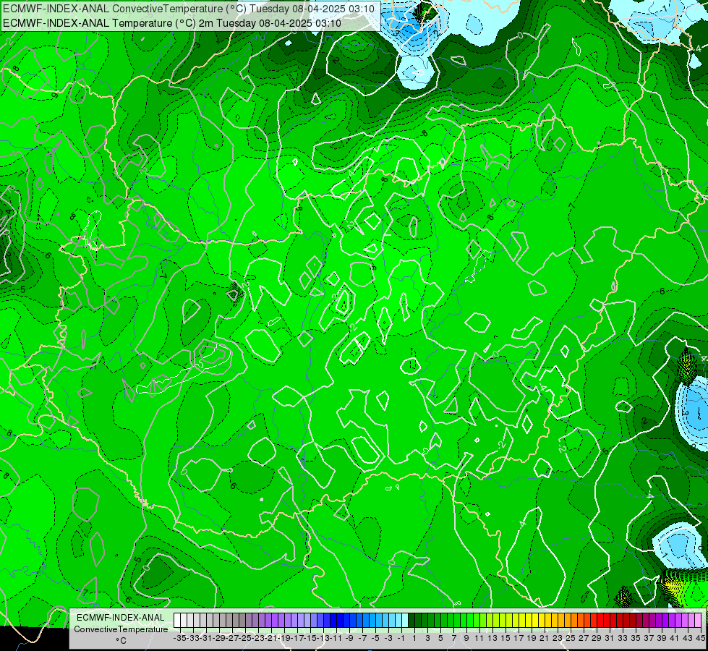
Task: Click the 45 legend scale label
Action: coord(700,638)
